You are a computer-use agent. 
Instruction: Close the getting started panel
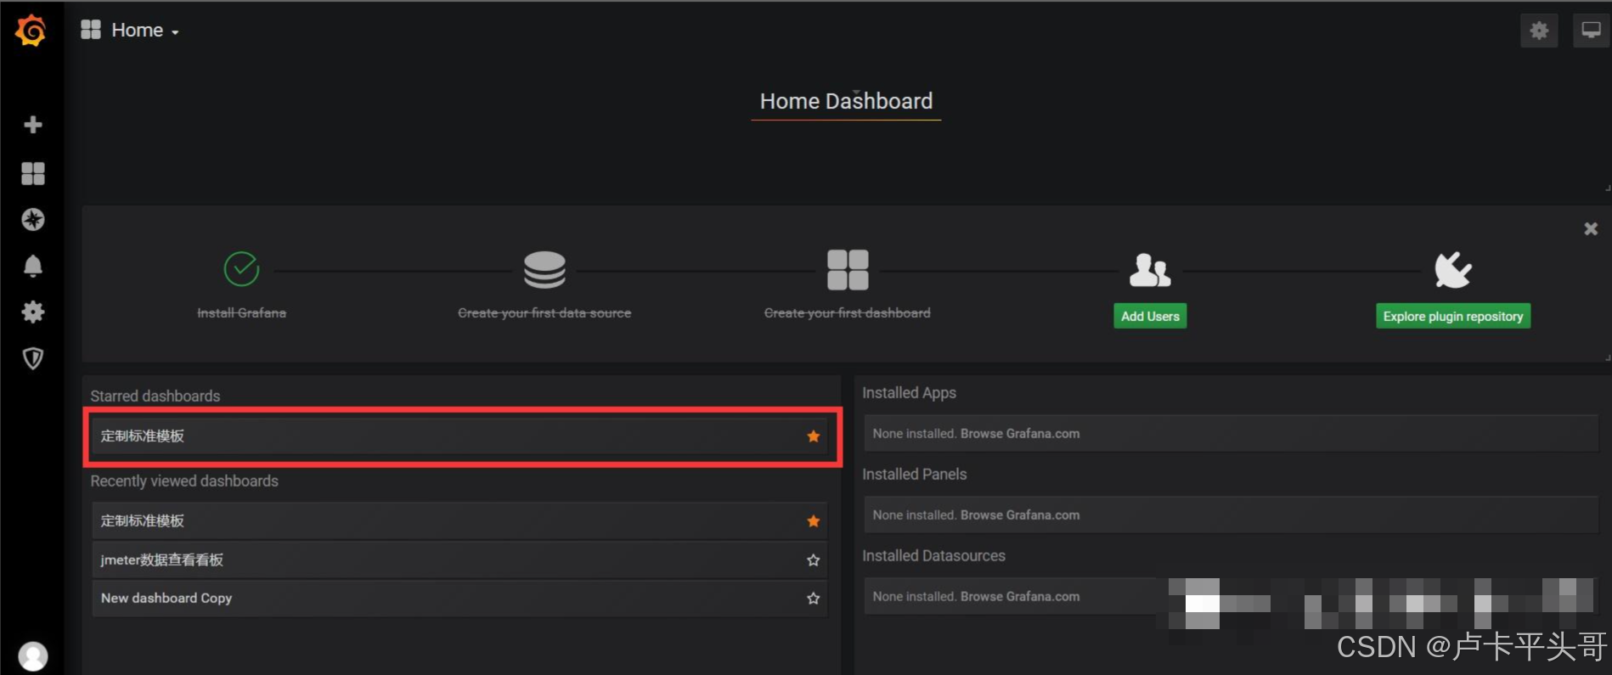coord(1591,228)
